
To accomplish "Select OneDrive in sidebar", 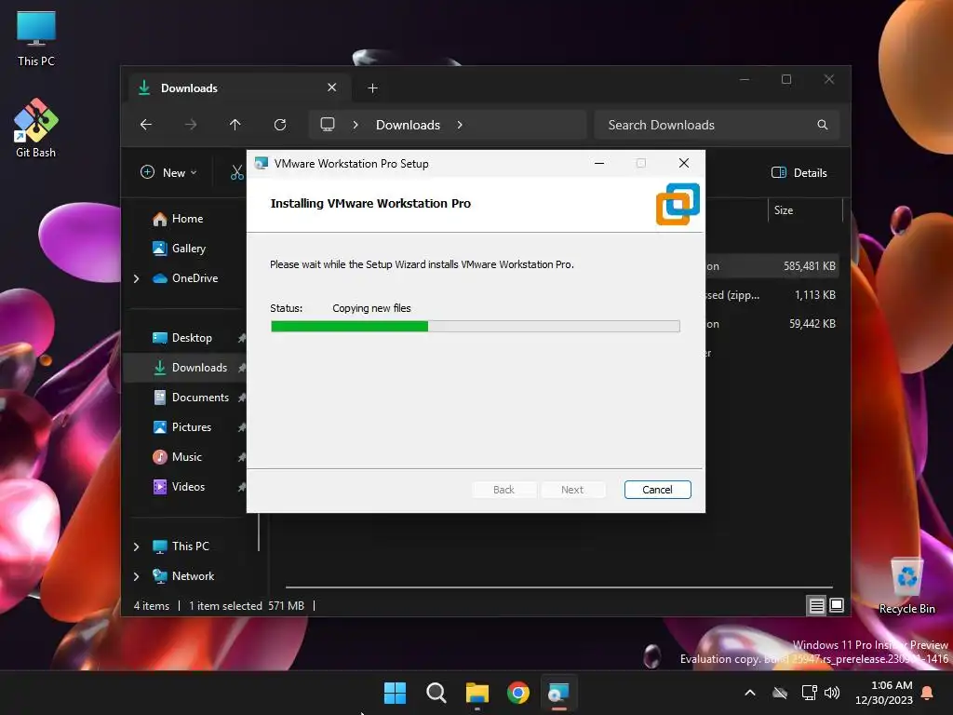I will point(195,278).
